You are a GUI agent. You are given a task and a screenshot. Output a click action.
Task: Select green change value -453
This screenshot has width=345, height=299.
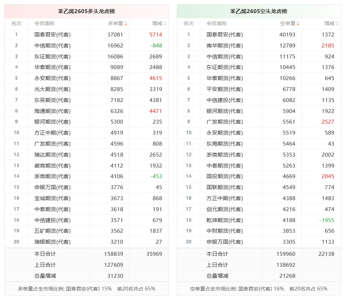point(156,176)
